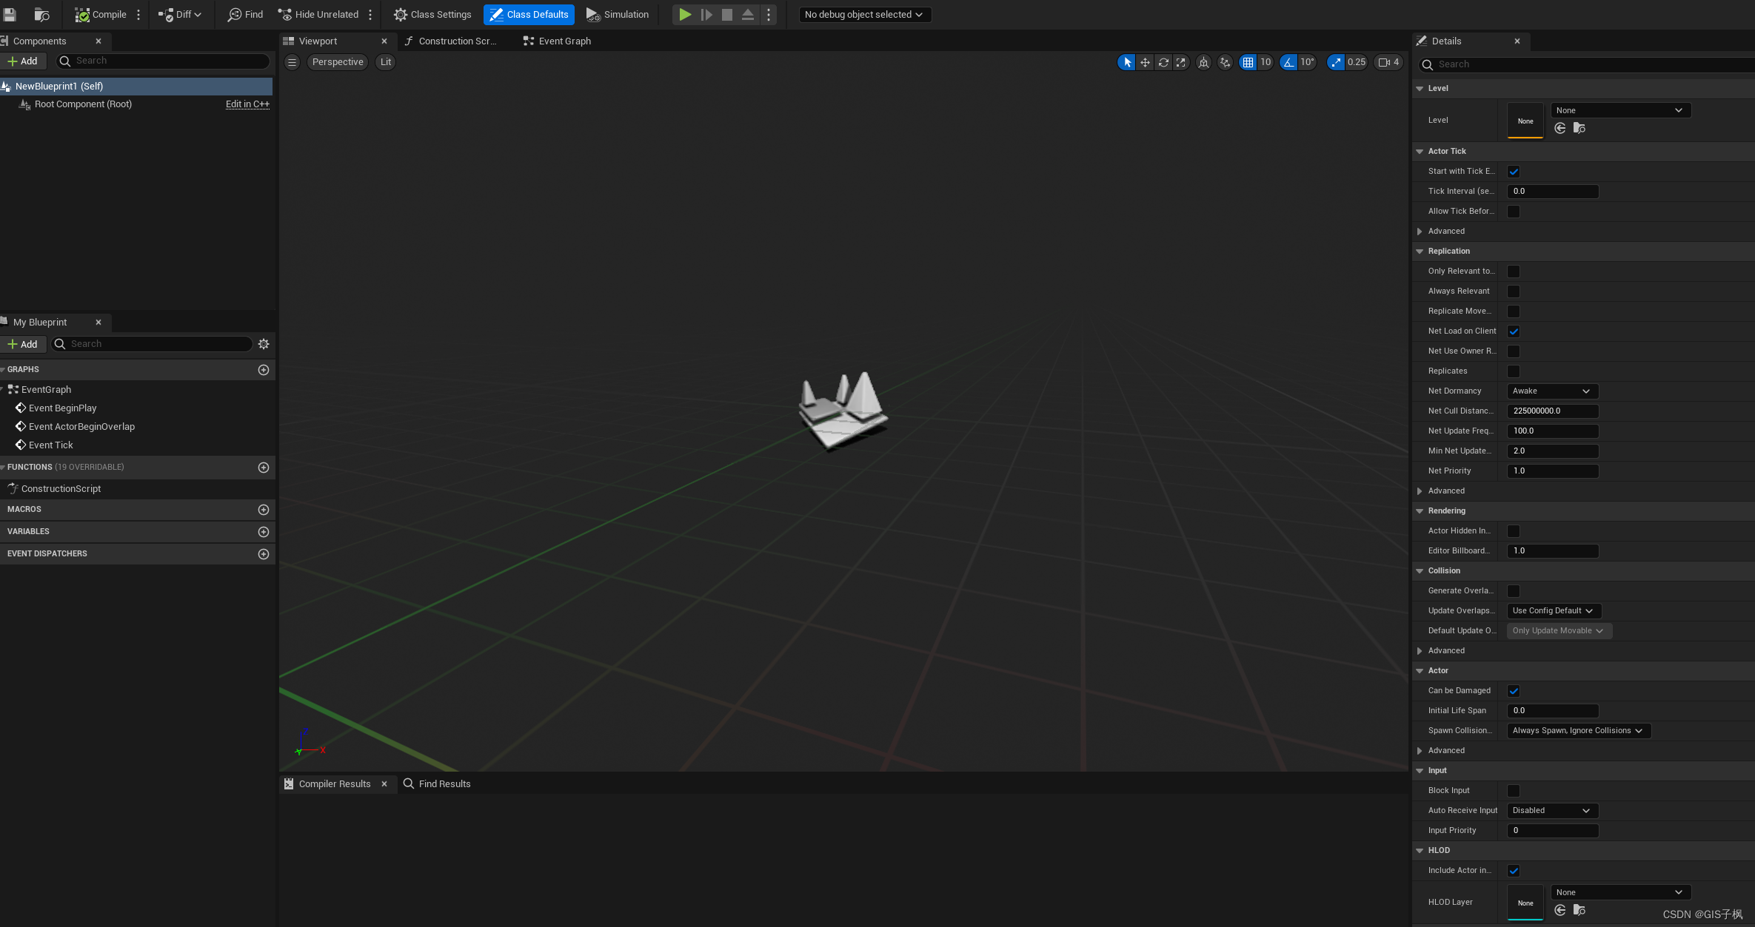Toggle Can be Damaged checkbox
The height and width of the screenshot is (927, 1755).
(1514, 691)
